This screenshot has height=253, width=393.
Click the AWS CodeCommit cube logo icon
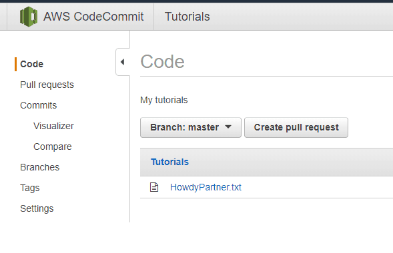click(29, 17)
